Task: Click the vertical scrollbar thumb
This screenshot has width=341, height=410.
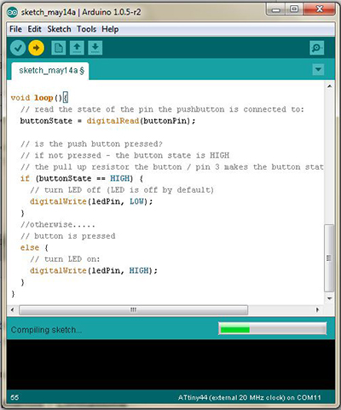Action: (x=329, y=258)
